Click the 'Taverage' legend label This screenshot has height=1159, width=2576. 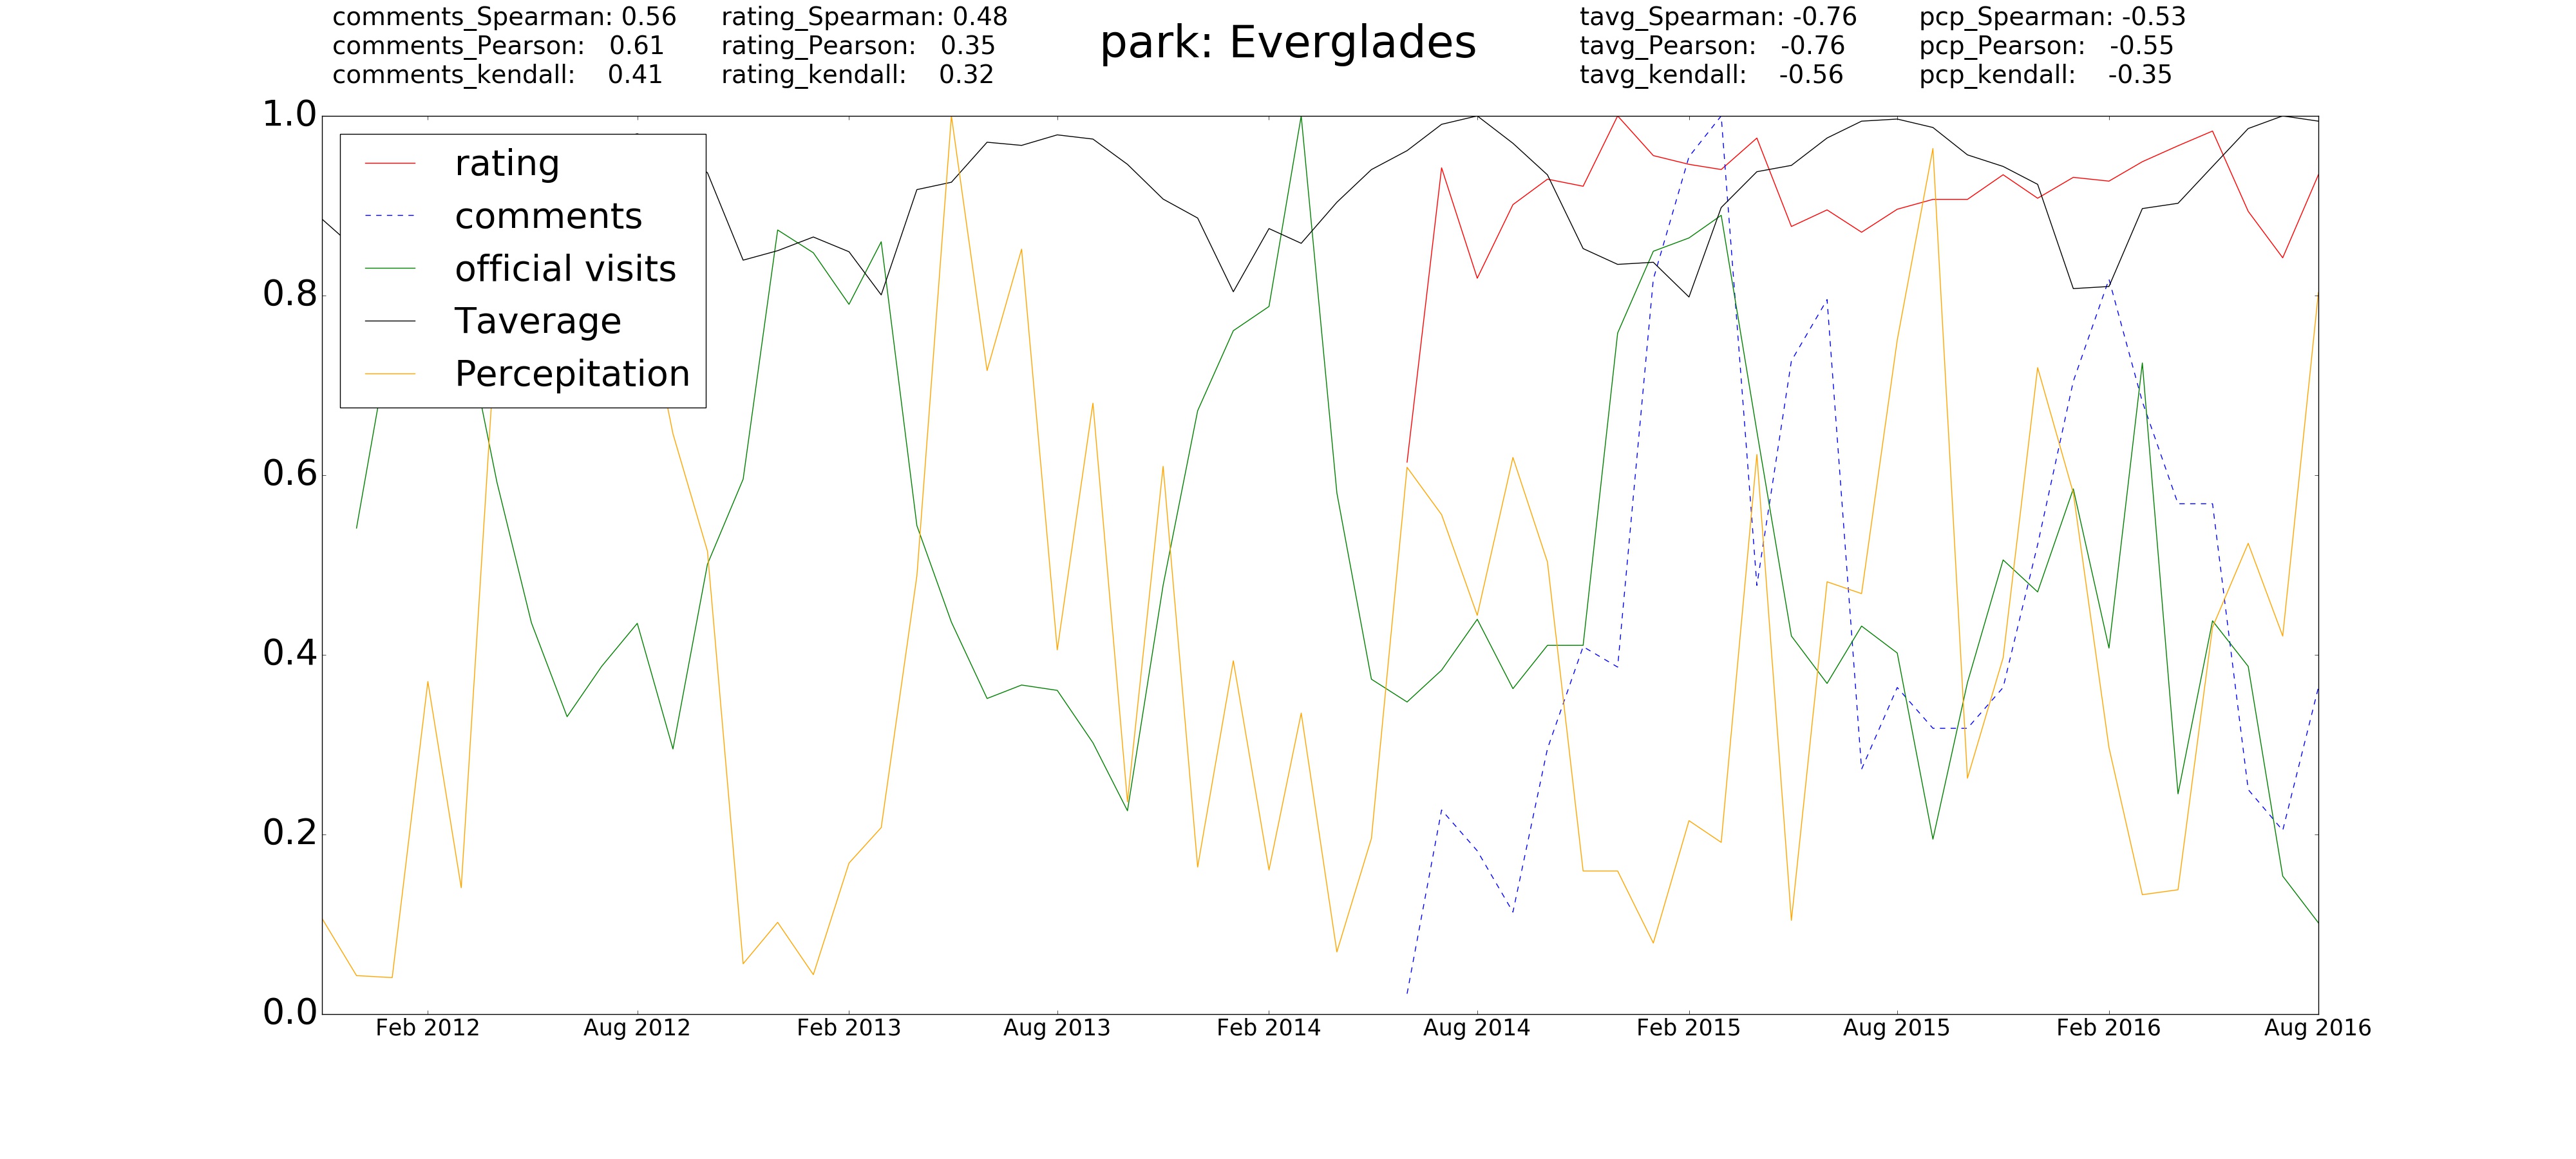pyautogui.click(x=538, y=321)
